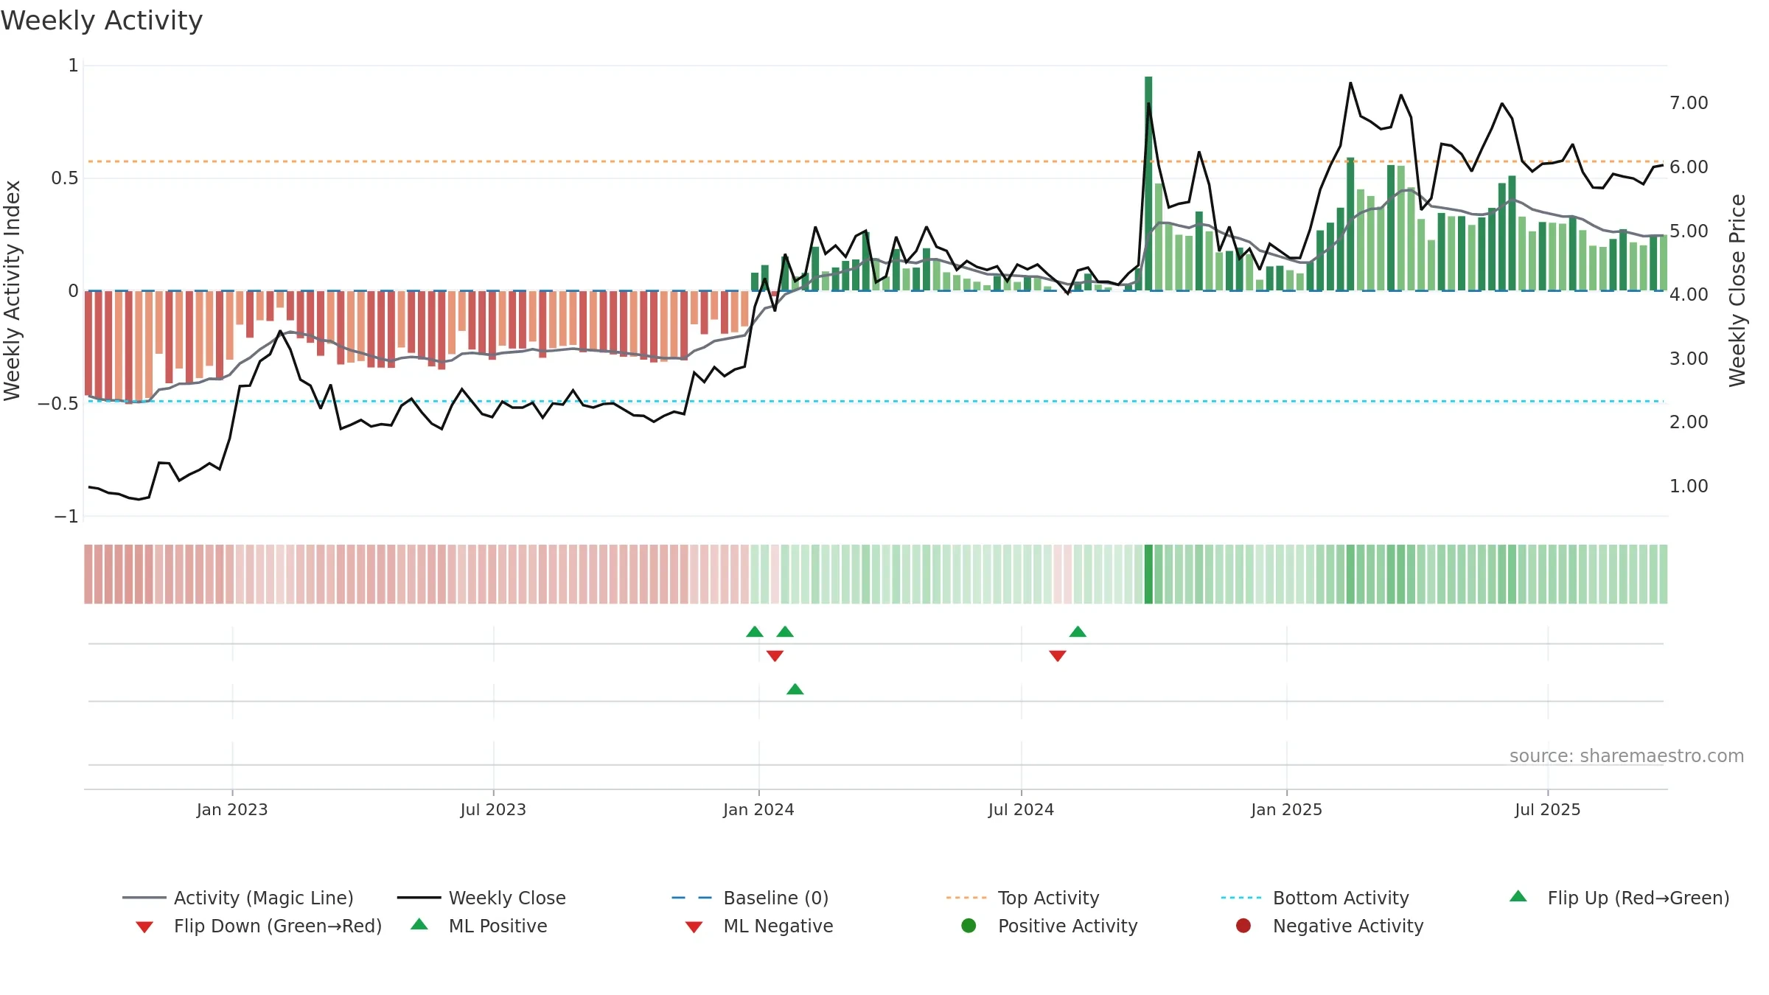Select the first flip-up marker before Jan 2024
Image resolution: width=1769 pixels, height=995 pixels.
click(755, 632)
